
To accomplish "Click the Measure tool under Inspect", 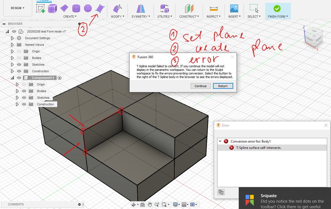I will pyautogui.click(x=213, y=8).
